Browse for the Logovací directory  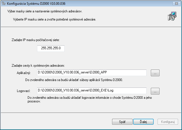pyautogui.click(x=155, y=91)
